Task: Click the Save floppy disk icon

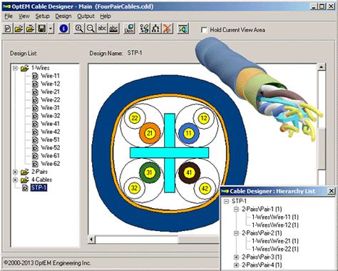Action: point(42,29)
